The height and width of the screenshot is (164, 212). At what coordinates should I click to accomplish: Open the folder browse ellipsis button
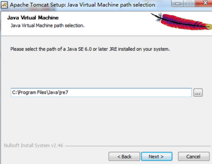[x=198, y=92]
